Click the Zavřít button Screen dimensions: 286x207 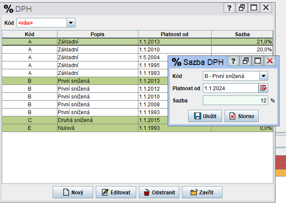202,192
